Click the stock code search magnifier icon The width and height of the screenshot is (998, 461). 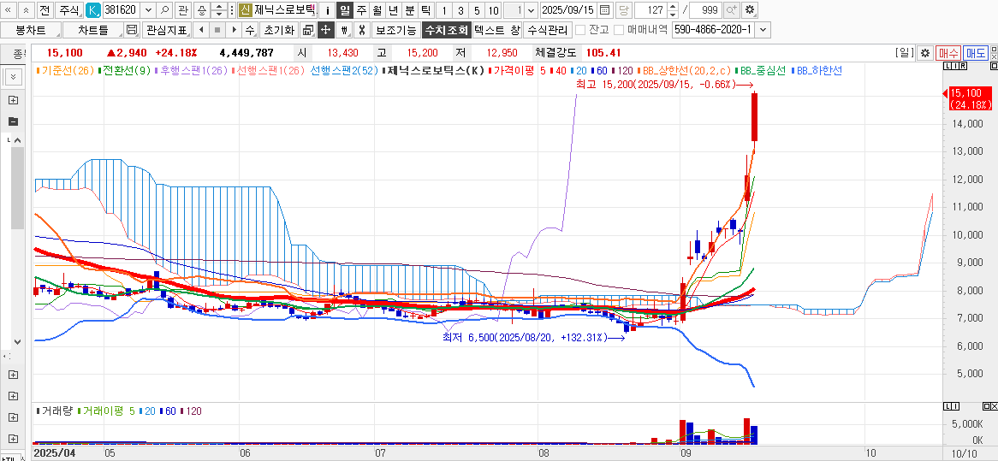pos(165,10)
